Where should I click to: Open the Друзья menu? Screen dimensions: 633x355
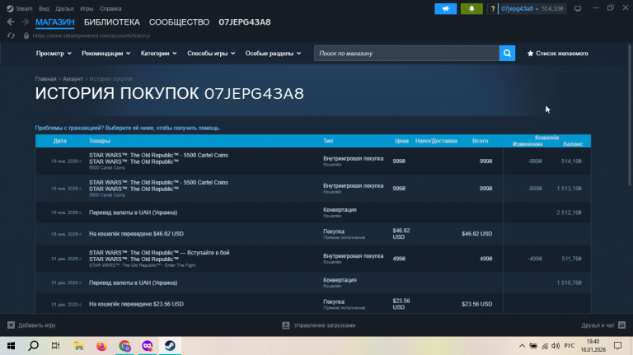(x=64, y=8)
